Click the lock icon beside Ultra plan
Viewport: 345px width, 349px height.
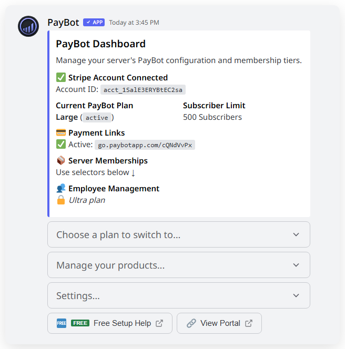(x=61, y=200)
